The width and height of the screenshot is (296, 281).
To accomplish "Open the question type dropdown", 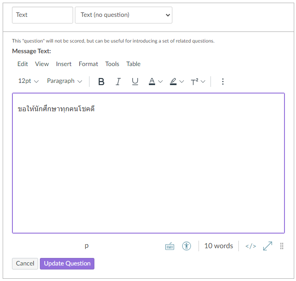I will click(x=124, y=15).
